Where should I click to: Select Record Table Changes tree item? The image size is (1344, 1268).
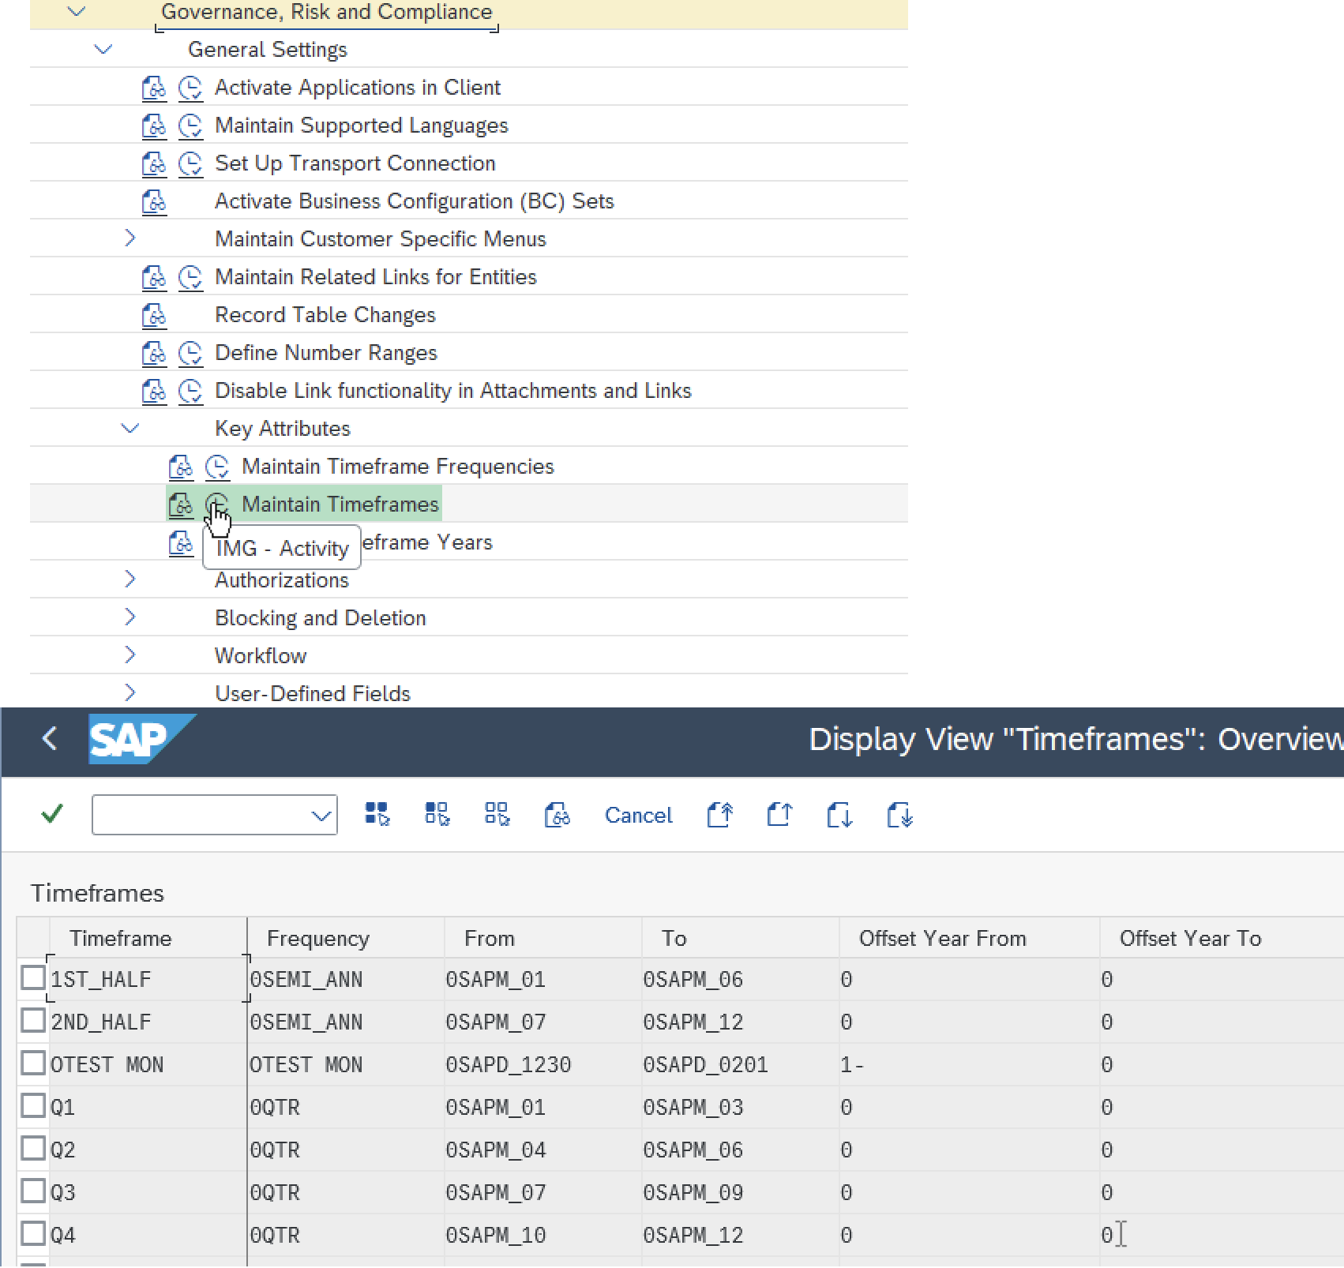pyautogui.click(x=325, y=315)
